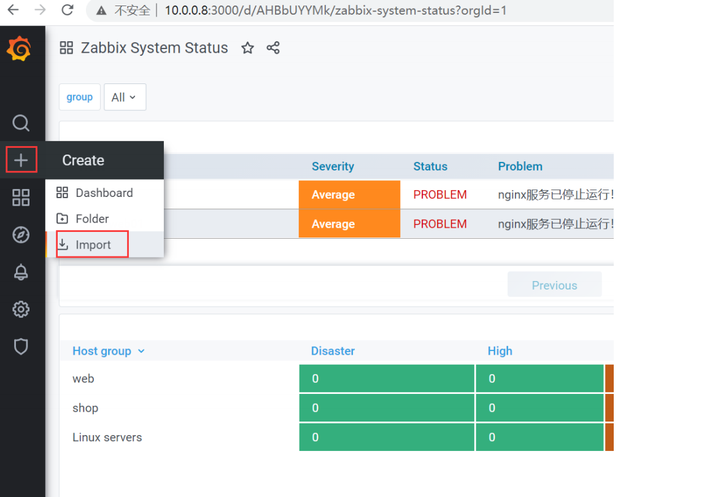This screenshot has width=715, height=497.
Task: Click the second Average severity cell
Action: coord(349,224)
